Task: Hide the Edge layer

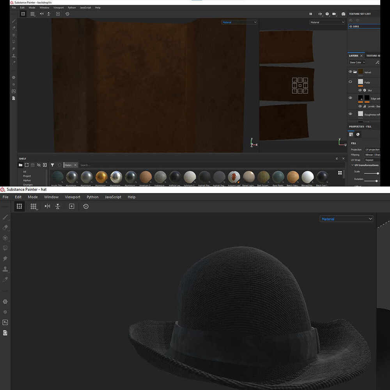Action: click(x=350, y=98)
